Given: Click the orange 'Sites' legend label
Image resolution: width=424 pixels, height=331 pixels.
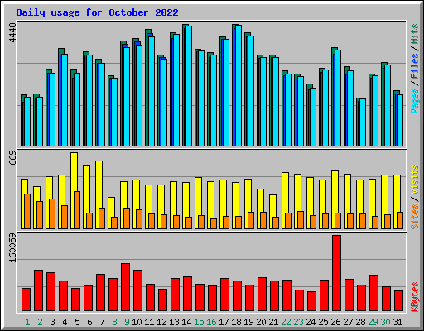Looking at the screenshot, I should (x=415, y=217).
